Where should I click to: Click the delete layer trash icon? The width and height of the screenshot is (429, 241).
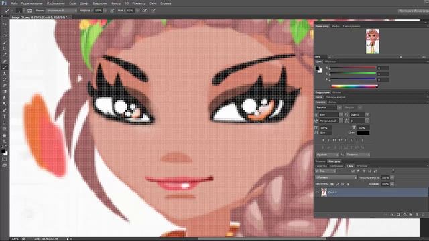[x=423, y=214]
